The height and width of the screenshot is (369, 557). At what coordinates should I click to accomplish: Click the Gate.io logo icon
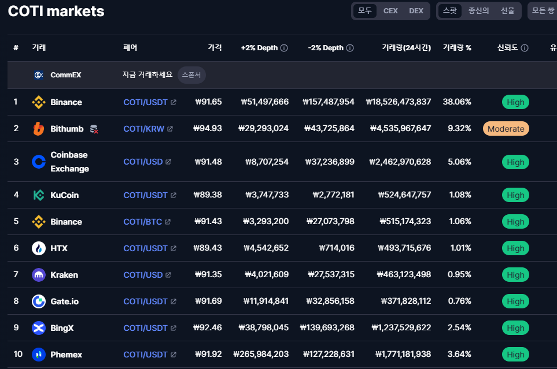pos(39,301)
